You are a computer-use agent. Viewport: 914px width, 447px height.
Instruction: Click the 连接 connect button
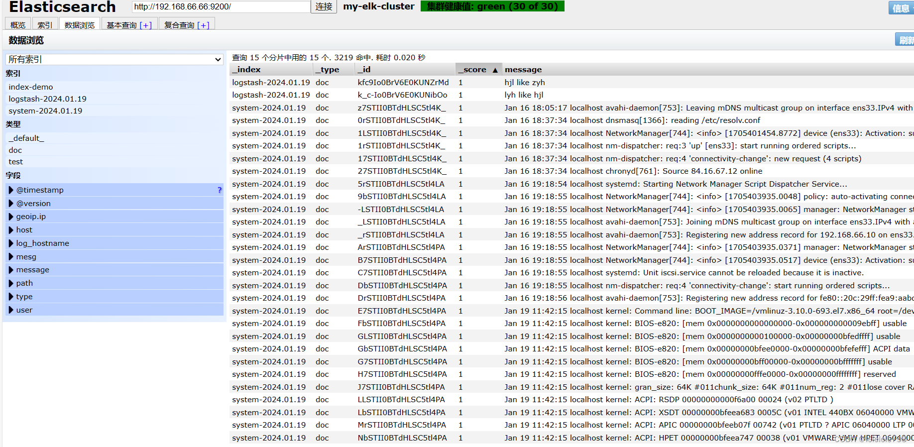point(324,6)
